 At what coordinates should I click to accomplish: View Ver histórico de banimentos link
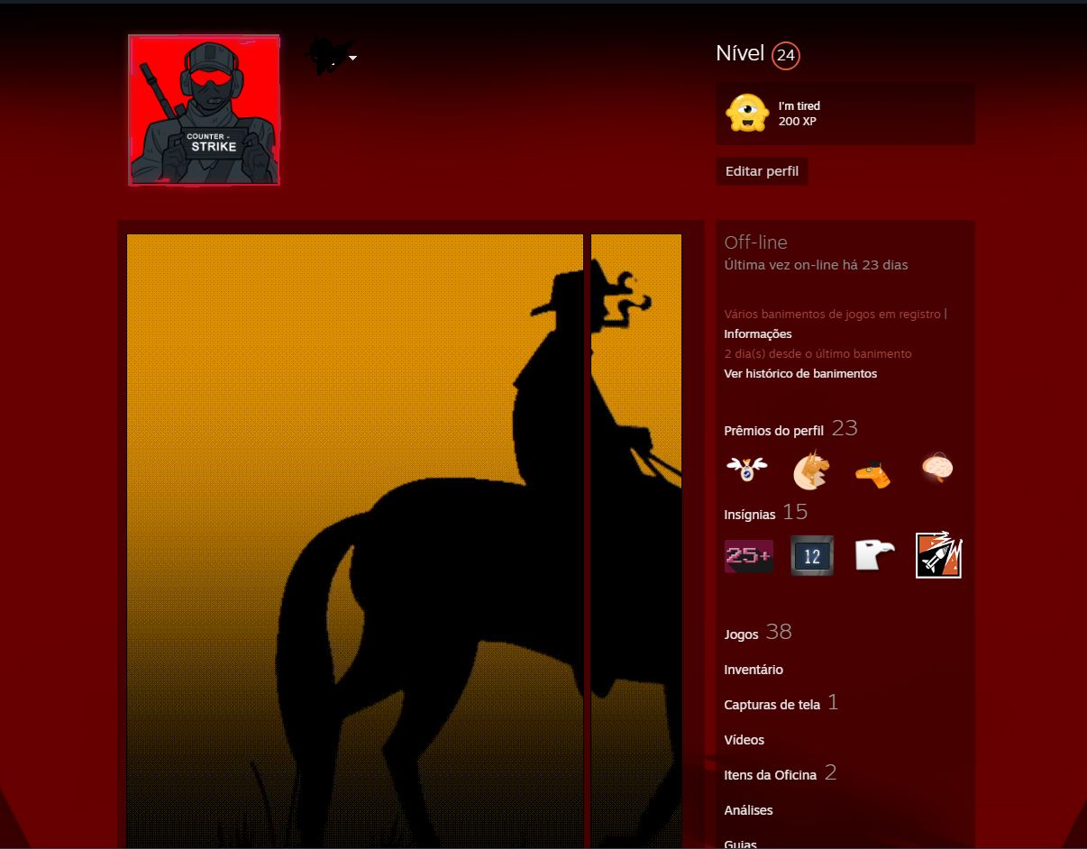pyautogui.click(x=800, y=374)
